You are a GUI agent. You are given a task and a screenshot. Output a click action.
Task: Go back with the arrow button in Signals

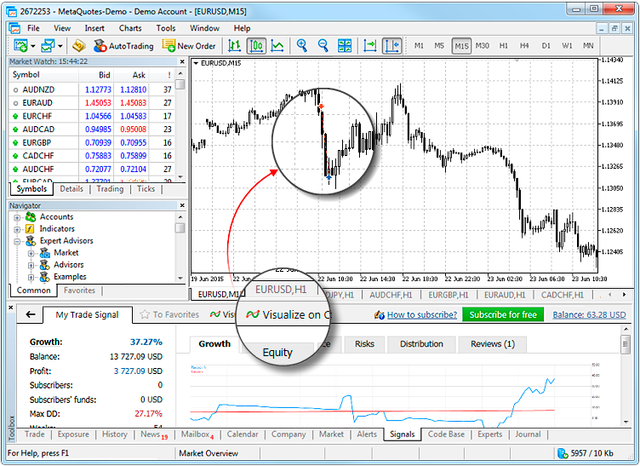30,314
